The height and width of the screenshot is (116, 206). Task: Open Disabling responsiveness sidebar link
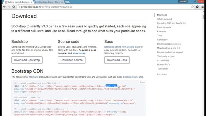(169, 44)
